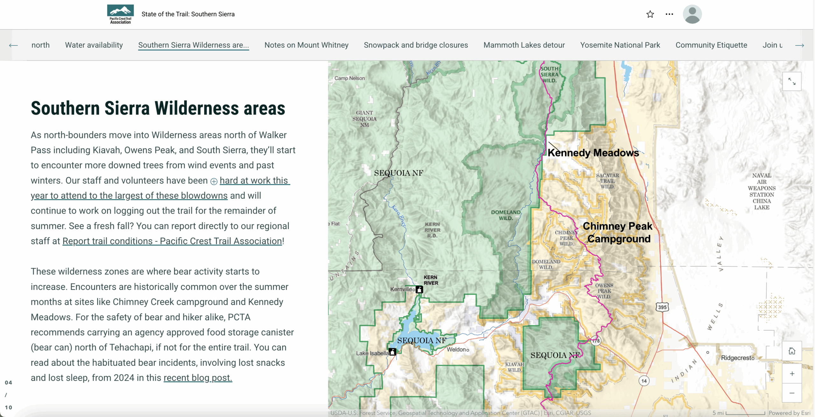
Task: Click the Pacific Crest Trail Association logo
Action: pyautogui.click(x=120, y=14)
